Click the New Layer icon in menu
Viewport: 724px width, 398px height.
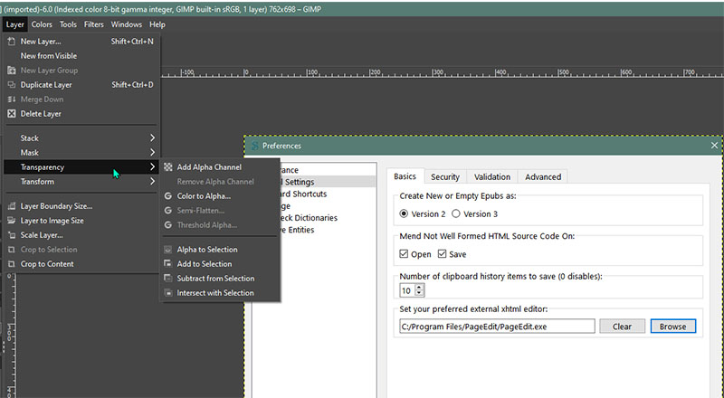12,41
